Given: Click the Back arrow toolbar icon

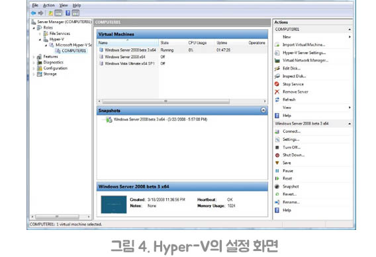Looking at the screenshot, I should (x=33, y=13).
